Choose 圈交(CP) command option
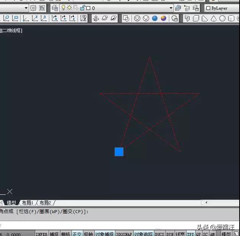The image size is (240, 236). 73,212
